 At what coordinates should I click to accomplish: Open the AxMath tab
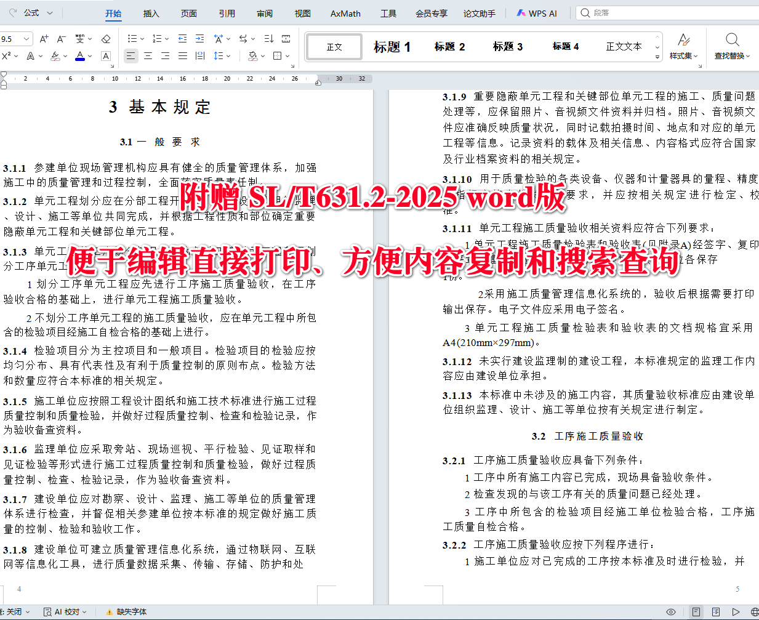[345, 14]
